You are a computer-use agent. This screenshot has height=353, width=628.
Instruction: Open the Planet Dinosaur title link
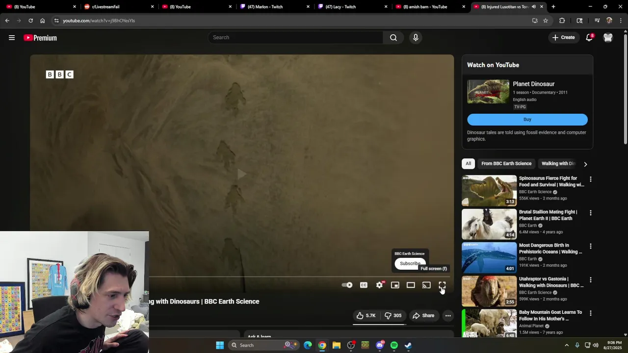point(533,84)
